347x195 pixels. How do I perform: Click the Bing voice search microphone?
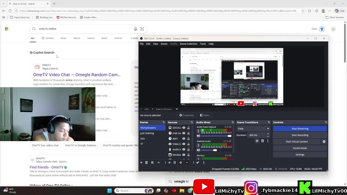pos(136,29)
